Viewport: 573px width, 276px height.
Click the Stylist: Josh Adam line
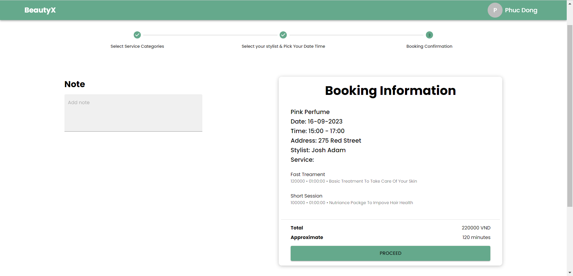[x=318, y=150]
